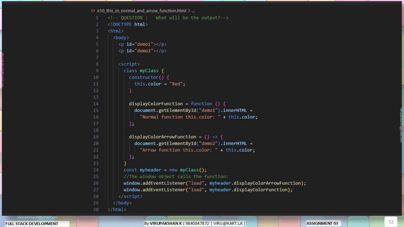Viewport: 404px width, 227px height.
Task: Click the window object calls comment
Action: pyautogui.click(x=176, y=177)
